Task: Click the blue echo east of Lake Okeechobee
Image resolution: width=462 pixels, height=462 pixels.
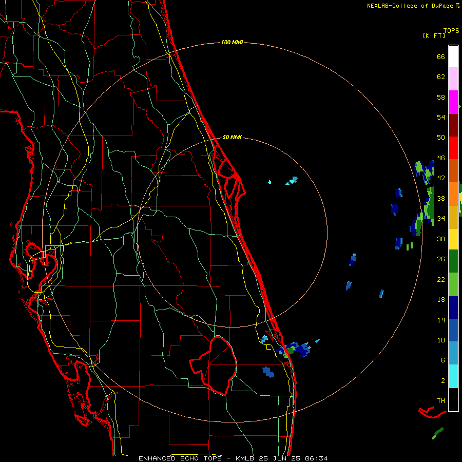Action: pos(268,372)
